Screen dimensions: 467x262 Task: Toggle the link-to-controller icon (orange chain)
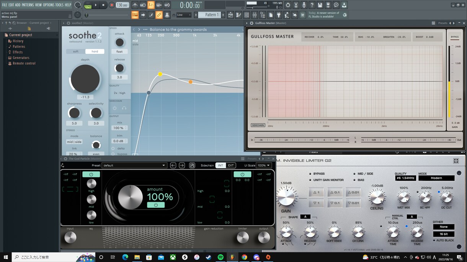click(x=159, y=15)
